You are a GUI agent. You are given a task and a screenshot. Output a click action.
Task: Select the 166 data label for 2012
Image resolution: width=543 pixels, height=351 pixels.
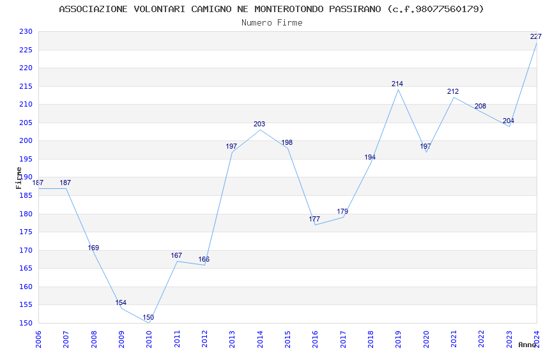point(204,259)
